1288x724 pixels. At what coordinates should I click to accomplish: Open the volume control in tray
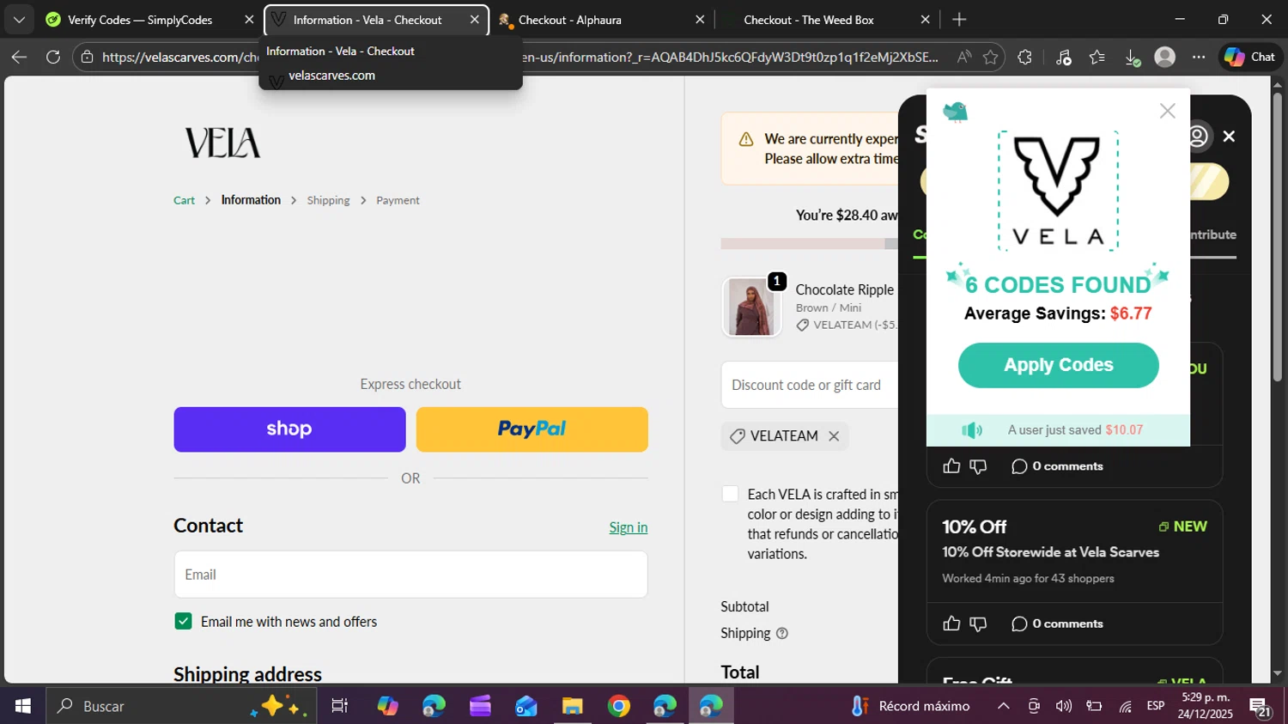[x=1064, y=706]
